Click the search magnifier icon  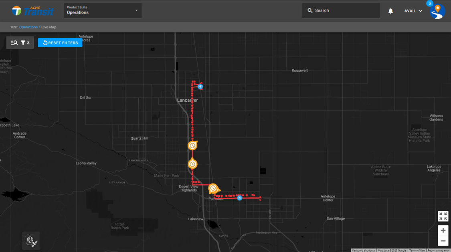click(310, 11)
